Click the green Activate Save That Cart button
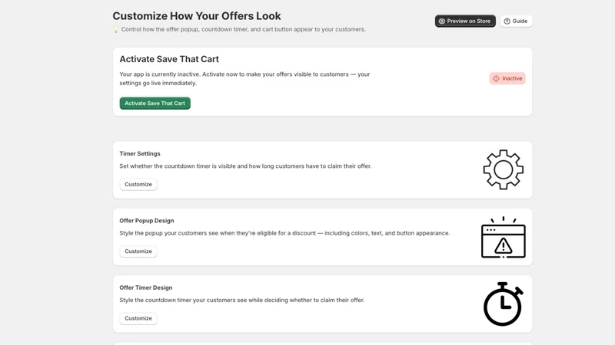 tap(155, 103)
